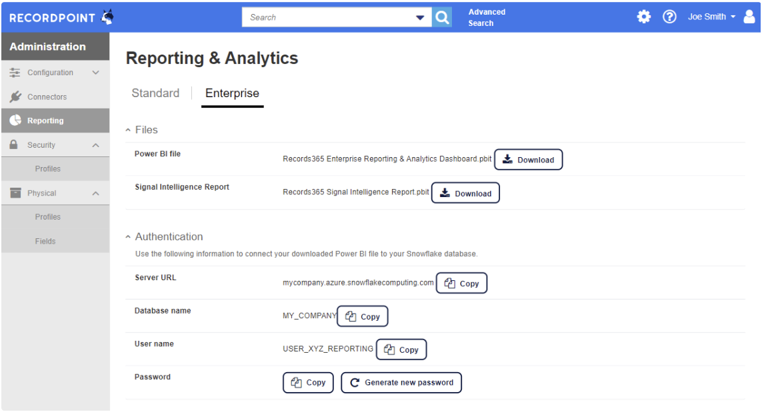This screenshot has width=762, height=412.
Task: Click the 'Reporting & Analytics' page heading
Action: coord(212,58)
